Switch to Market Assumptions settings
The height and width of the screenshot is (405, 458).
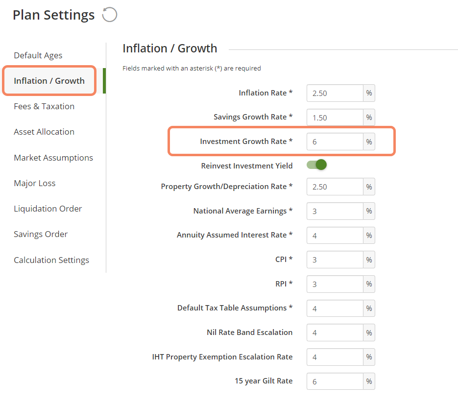click(53, 158)
